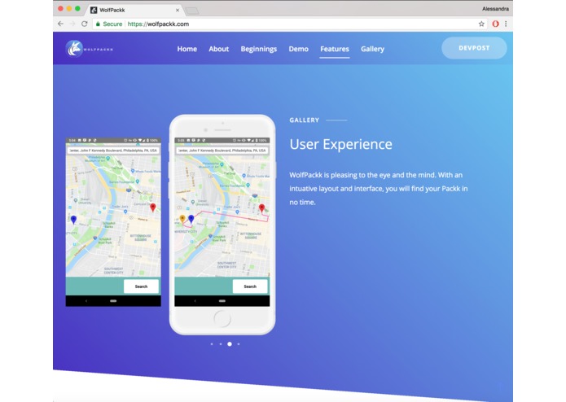Image resolution: width=566 pixels, height=402 pixels.
Task: Click the left map screenshot thumbnail
Action: tap(113, 221)
